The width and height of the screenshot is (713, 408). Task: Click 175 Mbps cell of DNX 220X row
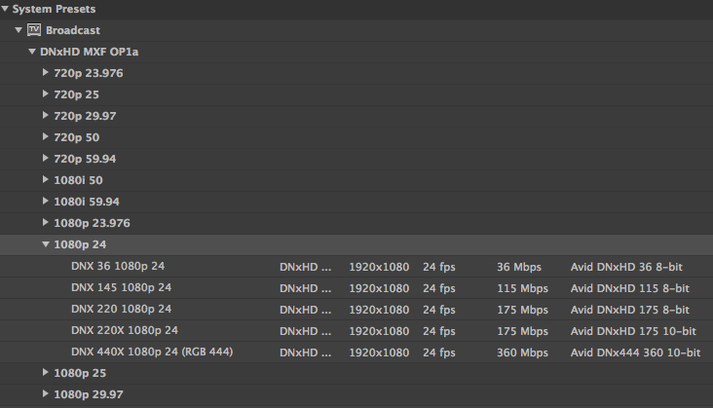click(x=522, y=331)
